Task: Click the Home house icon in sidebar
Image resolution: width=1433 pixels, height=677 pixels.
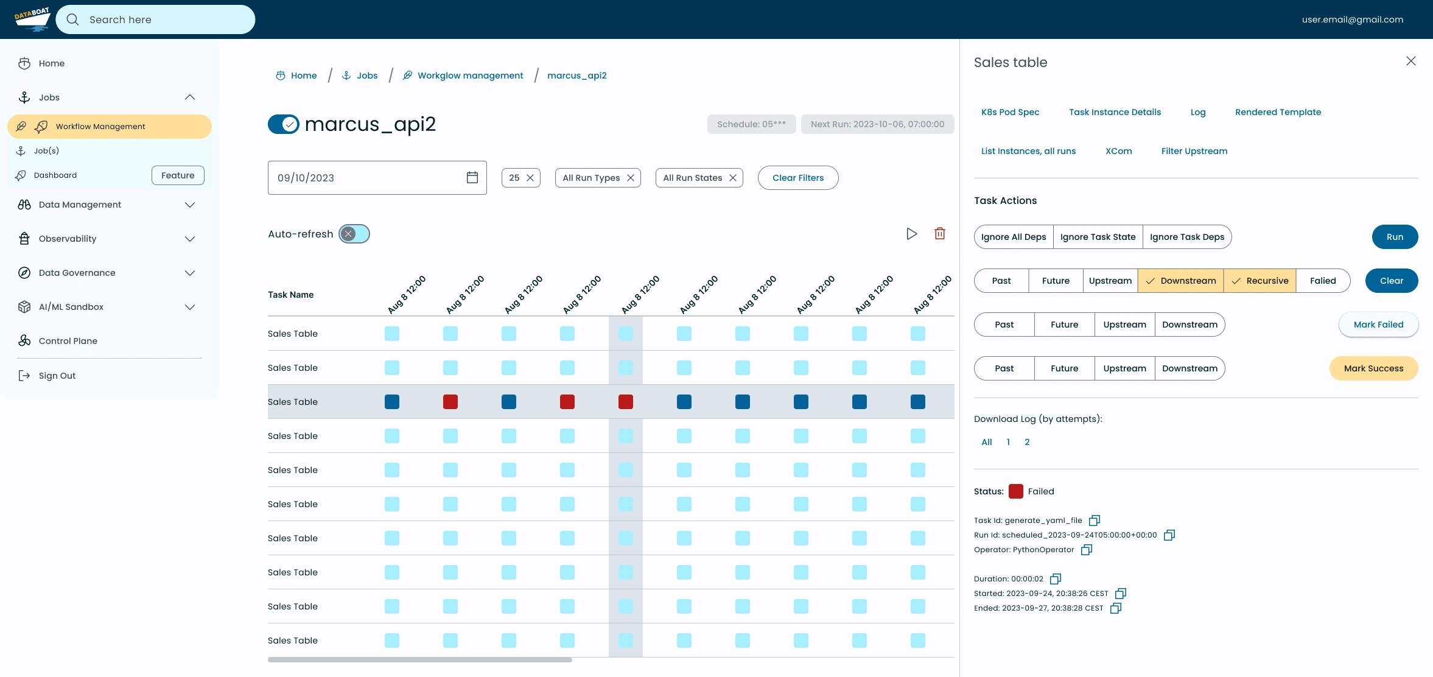Action: pyautogui.click(x=24, y=63)
